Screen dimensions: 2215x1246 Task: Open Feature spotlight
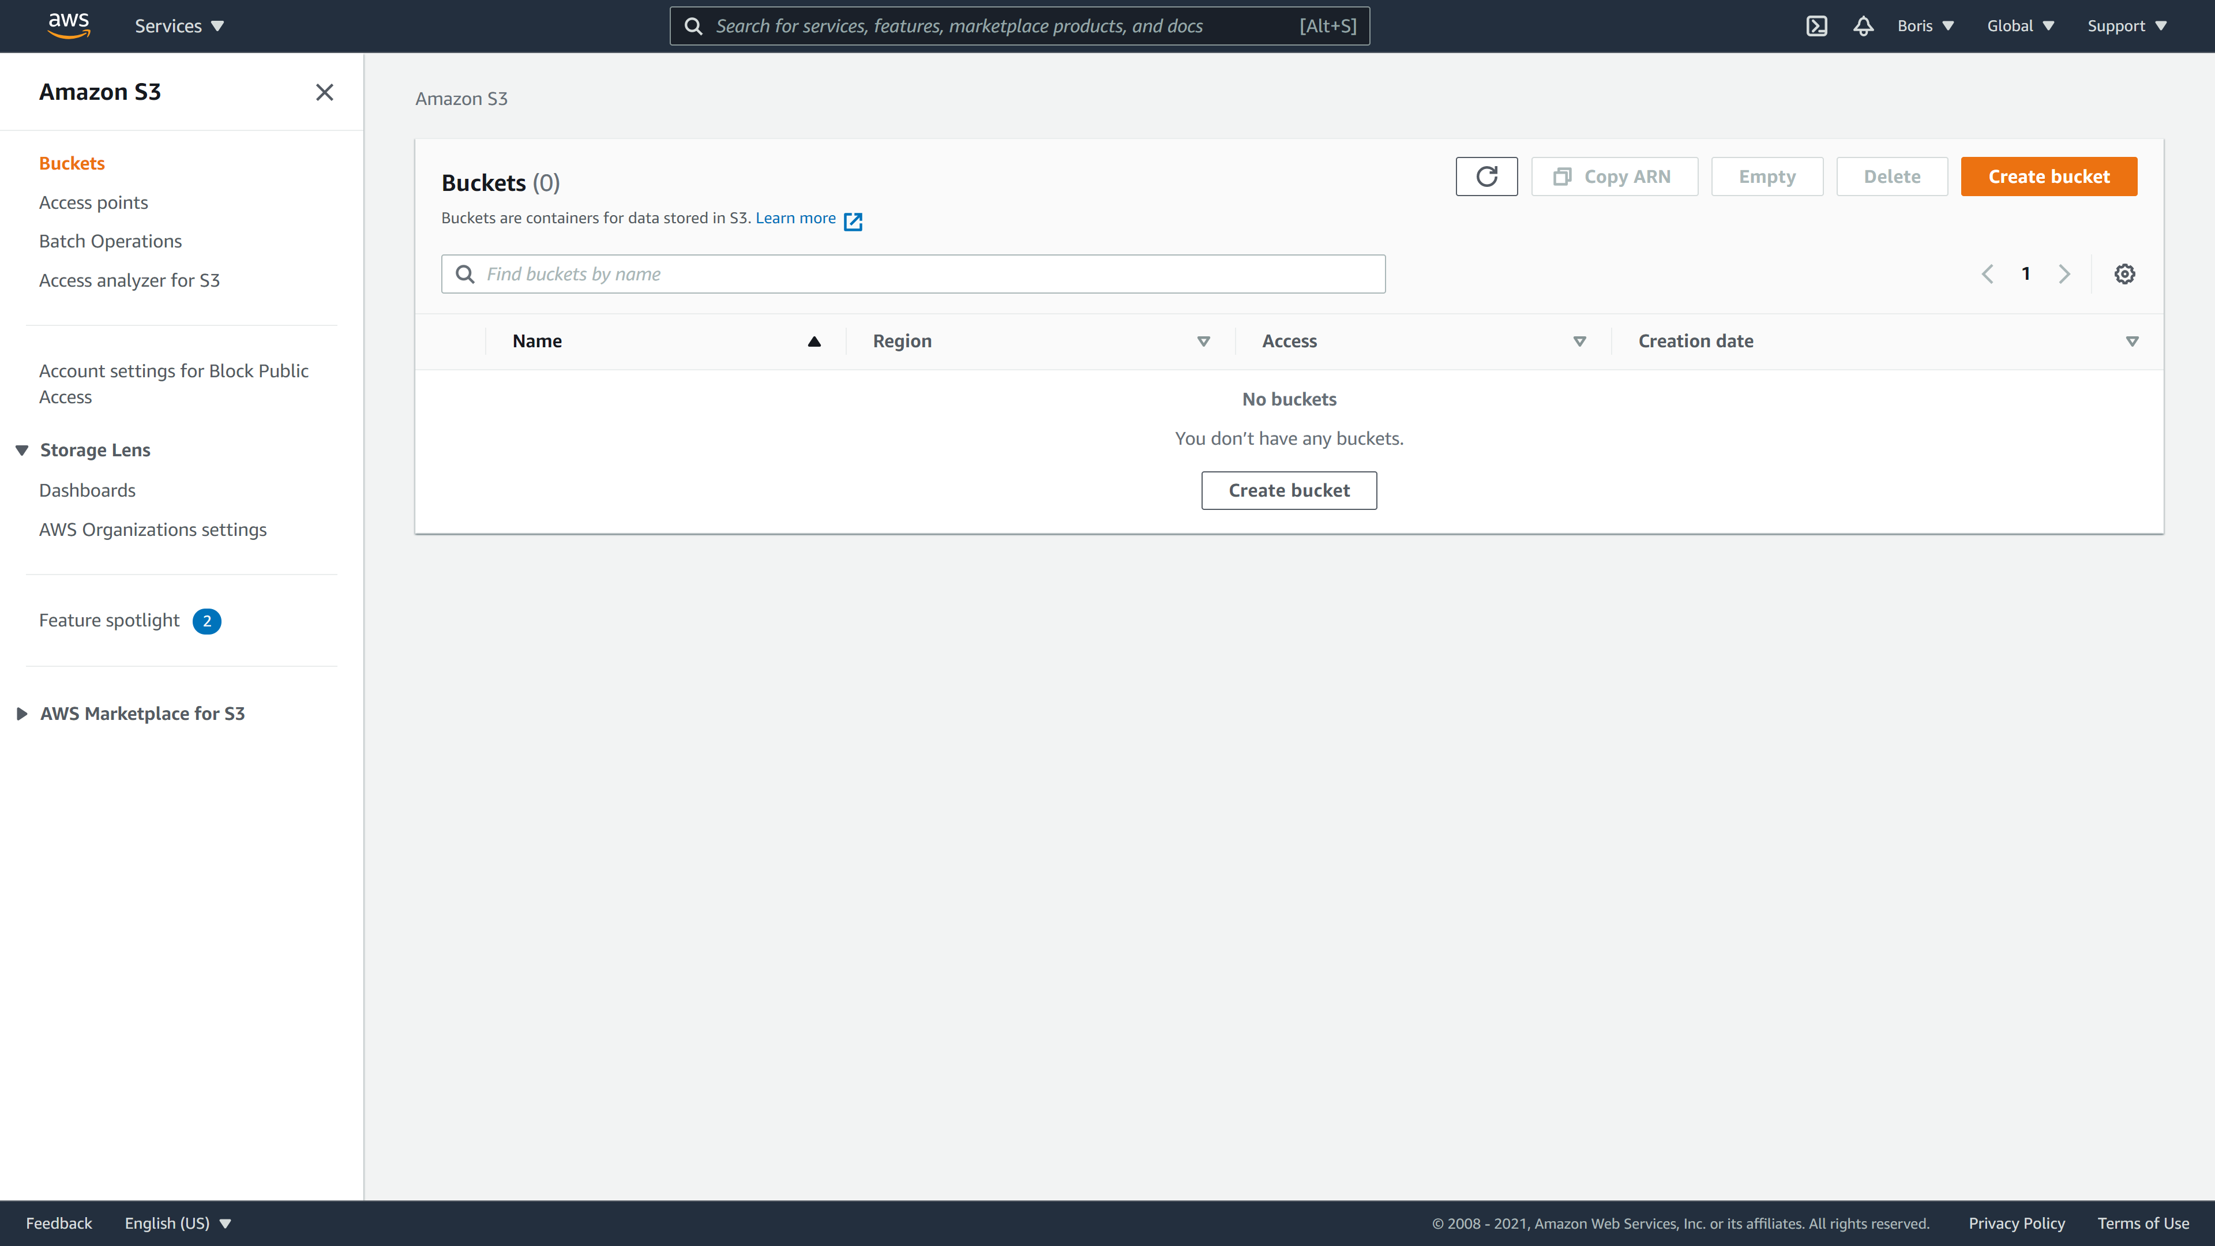pos(109,620)
